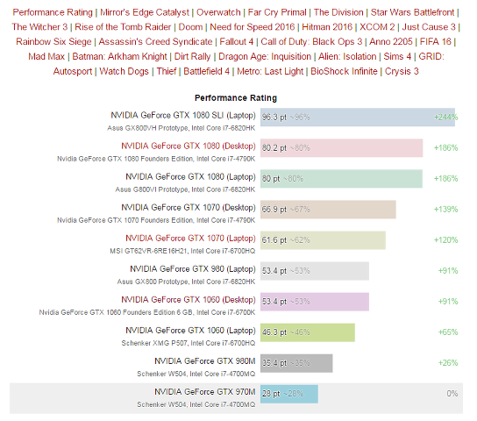Viewport: 477px width, 421px height.
Task: Show Call of Duty: Black Ops 3 results
Action: click(x=311, y=42)
